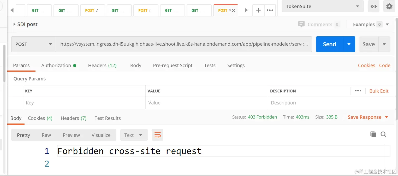Screen dimensions: 398x176
Task: Click the 403ms time value
Action: (x=302, y=117)
